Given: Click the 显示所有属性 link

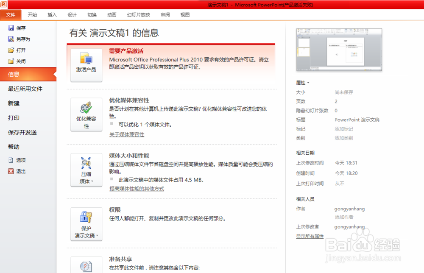Looking at the screenshot, I should click(310, 236).
